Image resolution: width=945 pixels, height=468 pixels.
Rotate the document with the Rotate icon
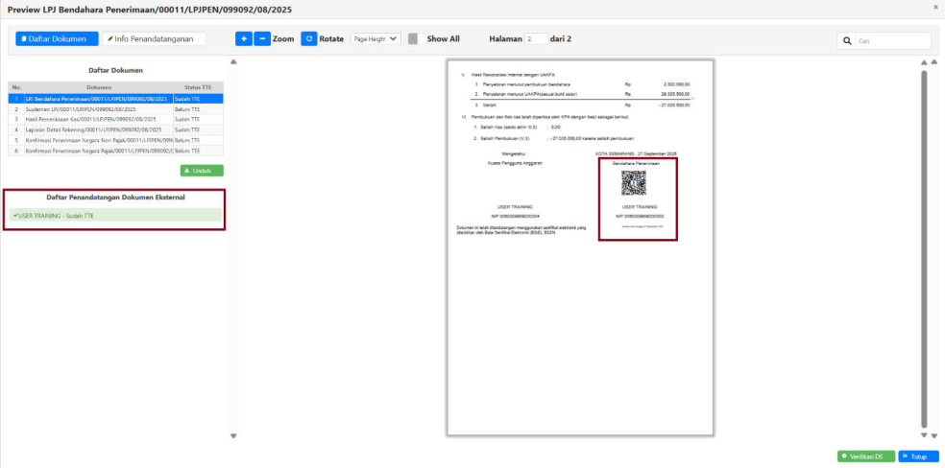click(x=309, y=39)
